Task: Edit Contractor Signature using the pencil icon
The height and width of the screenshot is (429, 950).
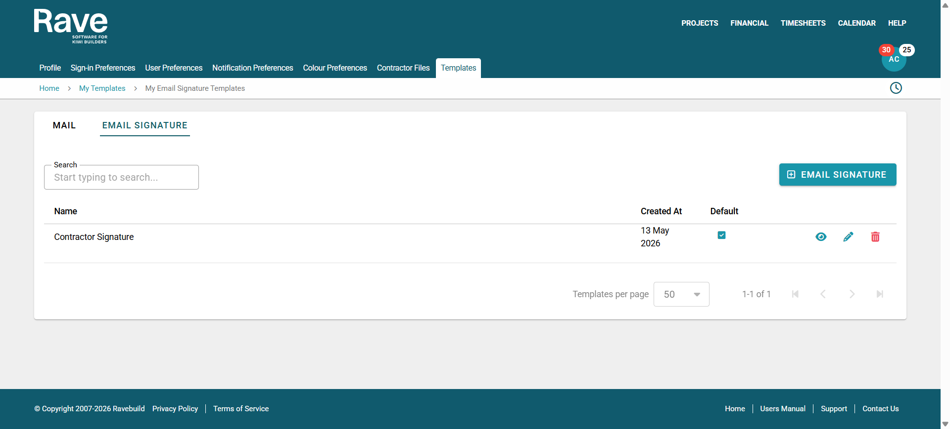Action: tap(848, 237)
